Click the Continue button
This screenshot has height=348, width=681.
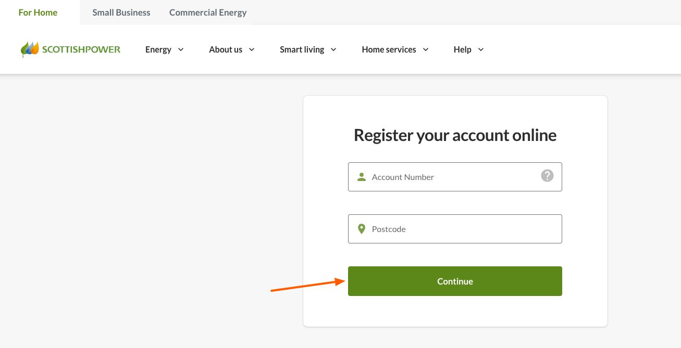pos(454,281)
